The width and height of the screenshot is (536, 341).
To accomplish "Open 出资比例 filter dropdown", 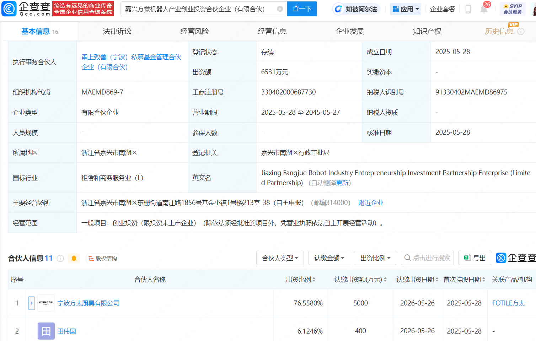I will click(375, 258).
